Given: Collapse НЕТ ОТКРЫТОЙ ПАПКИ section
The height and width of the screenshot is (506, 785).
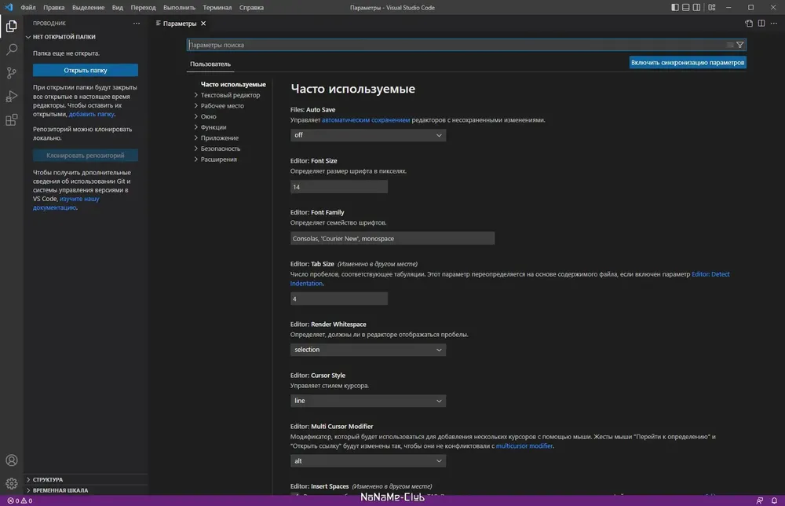Looking at the screenshot, I should point(86,37).
